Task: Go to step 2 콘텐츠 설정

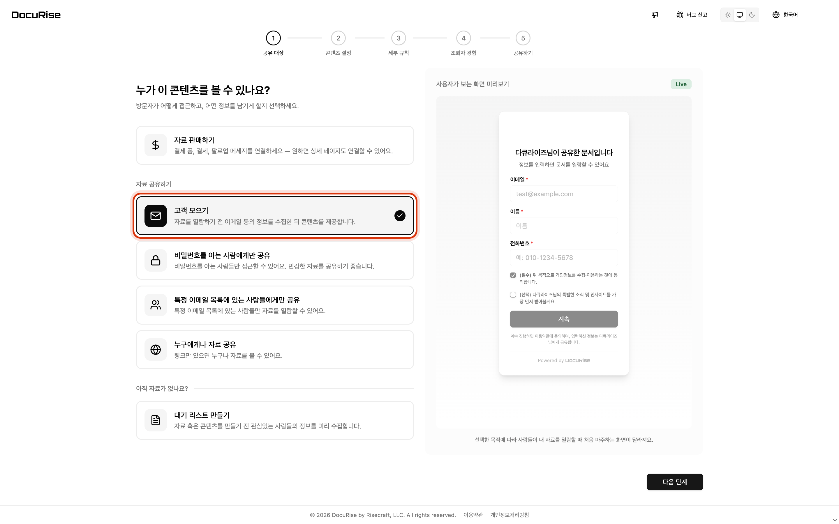Action: [338, 44]
